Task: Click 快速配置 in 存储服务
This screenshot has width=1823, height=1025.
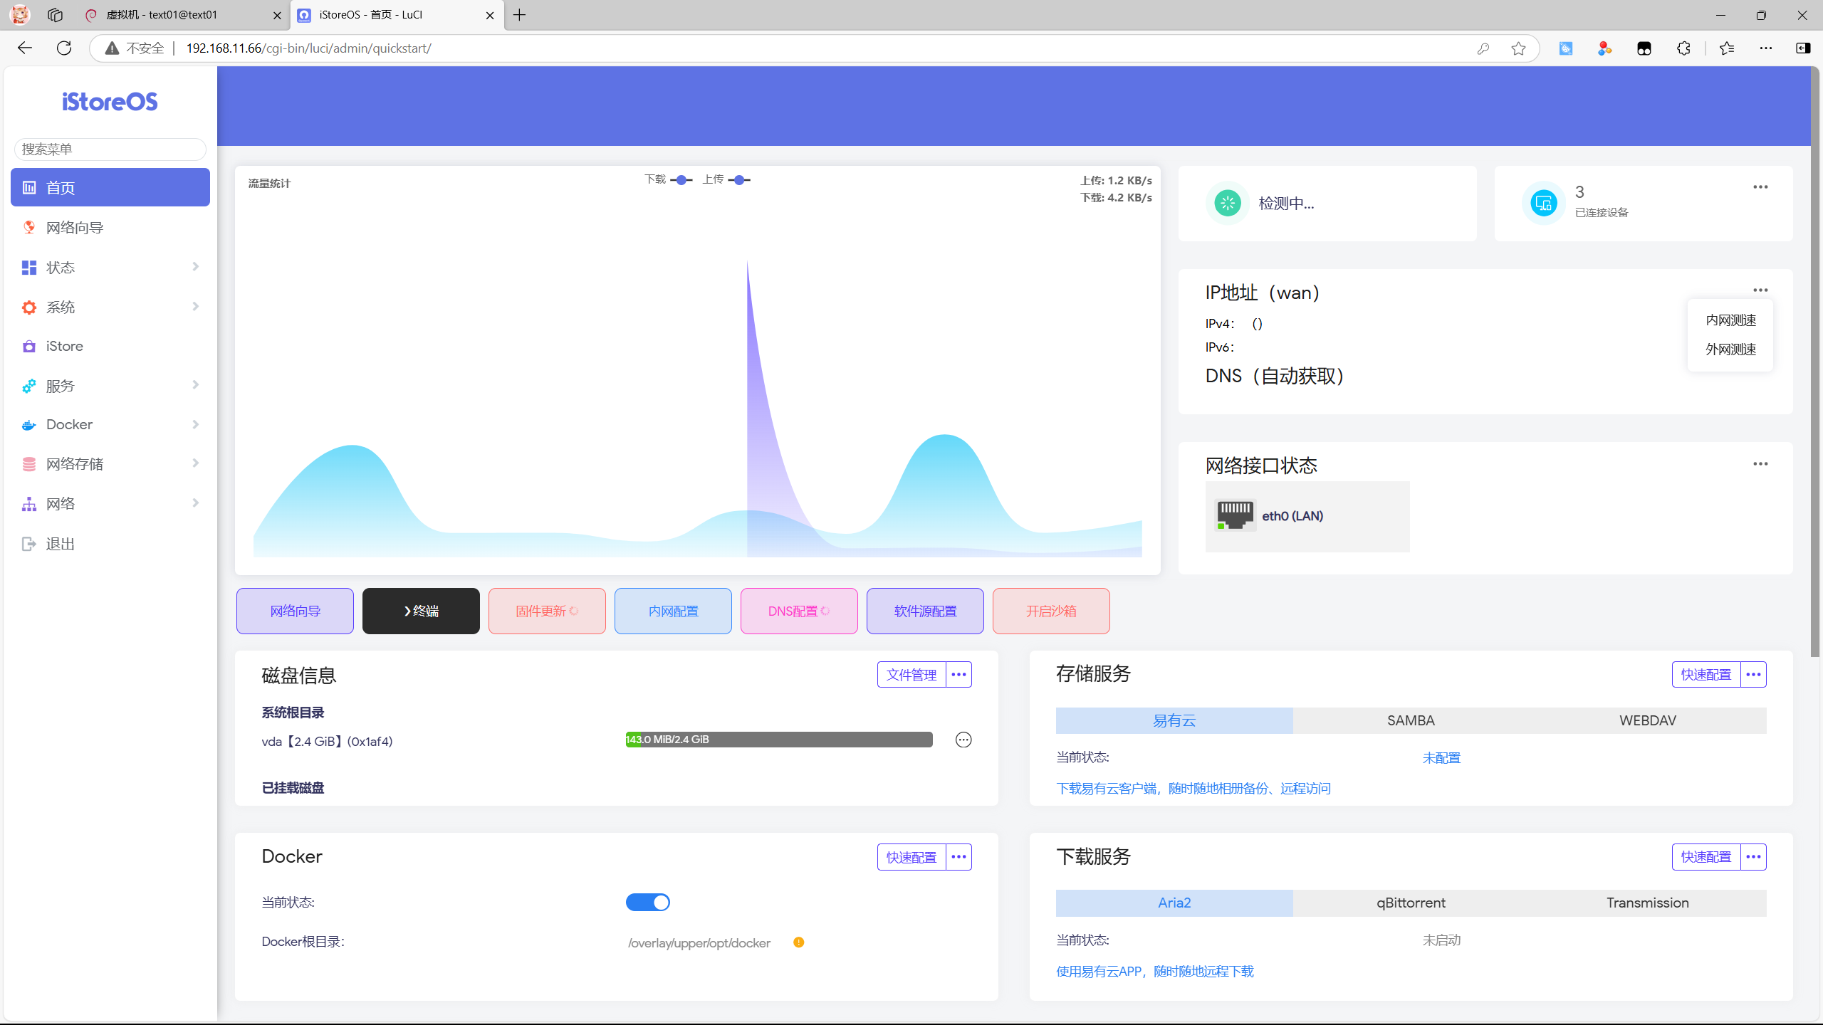Action: tap(1706, 674)
